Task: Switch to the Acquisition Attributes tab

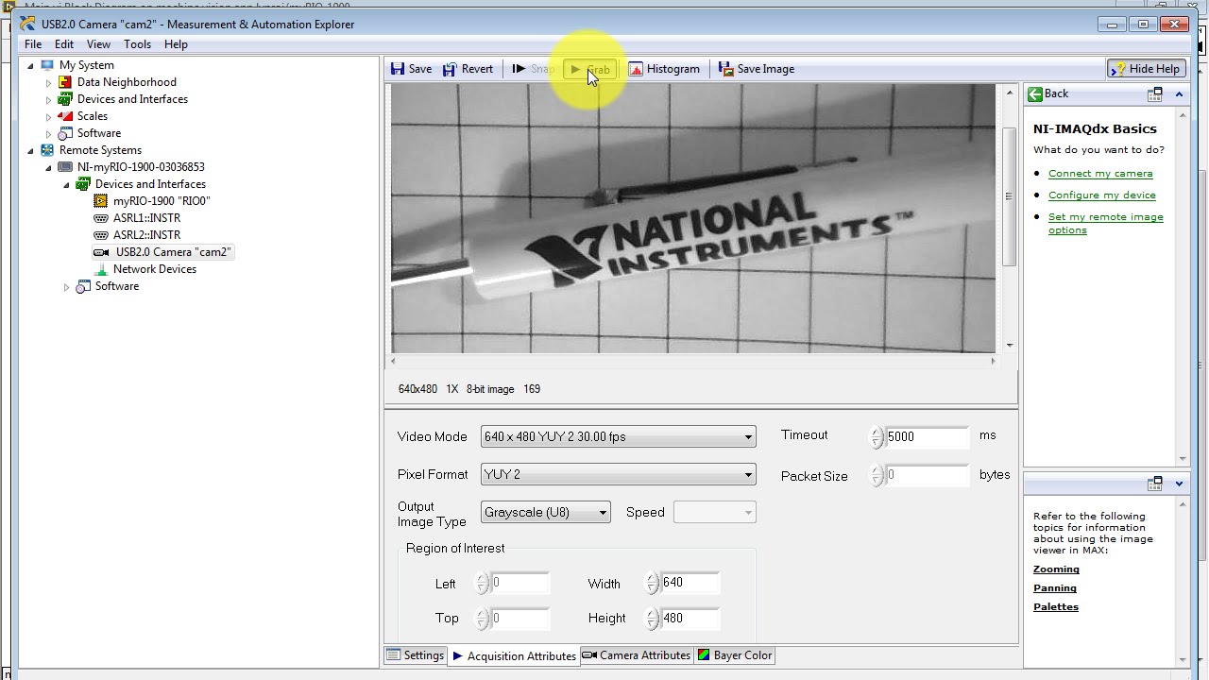Action: click(514, 655)
